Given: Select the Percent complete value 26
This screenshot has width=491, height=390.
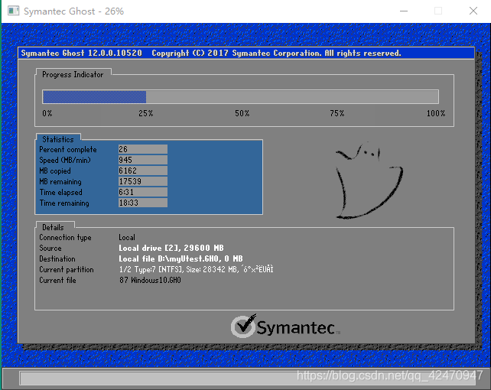Looking at the screenshot, I should pyautogui.click(x=142, y=149).
